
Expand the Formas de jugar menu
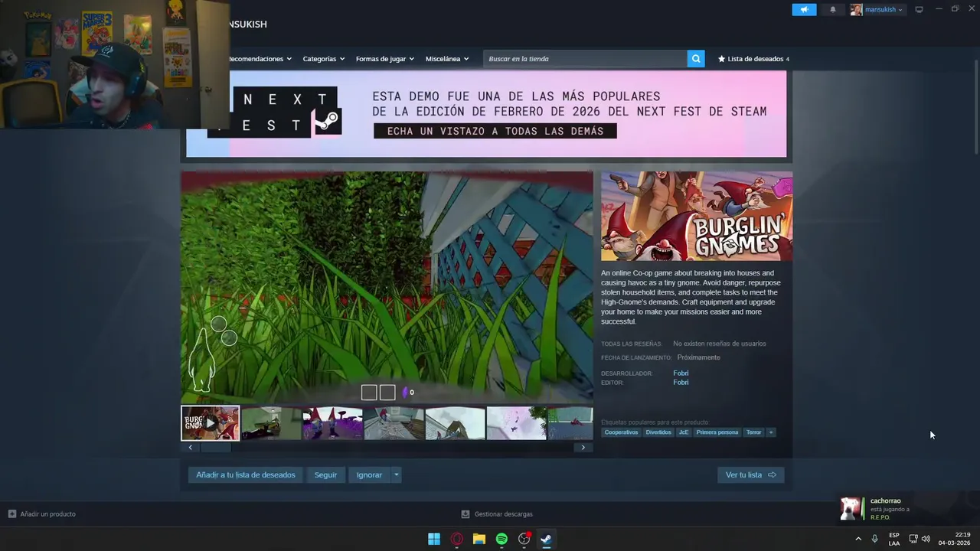tap(384, 59)
